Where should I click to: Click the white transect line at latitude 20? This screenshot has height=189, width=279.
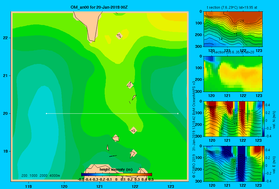[x=112, y=113]
